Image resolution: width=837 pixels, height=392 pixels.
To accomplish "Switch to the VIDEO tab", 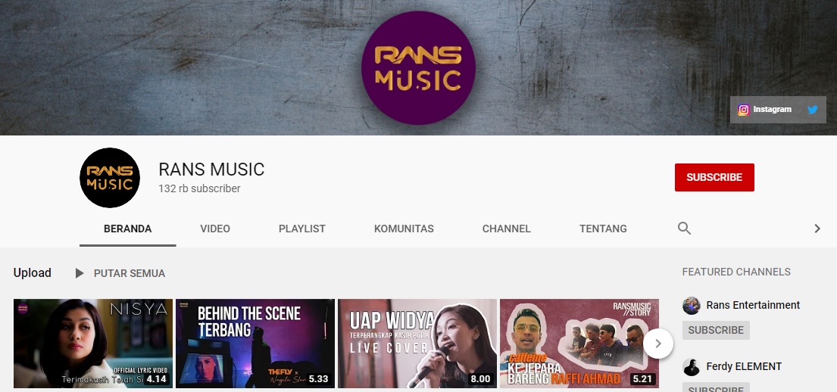I will (215, 229).
